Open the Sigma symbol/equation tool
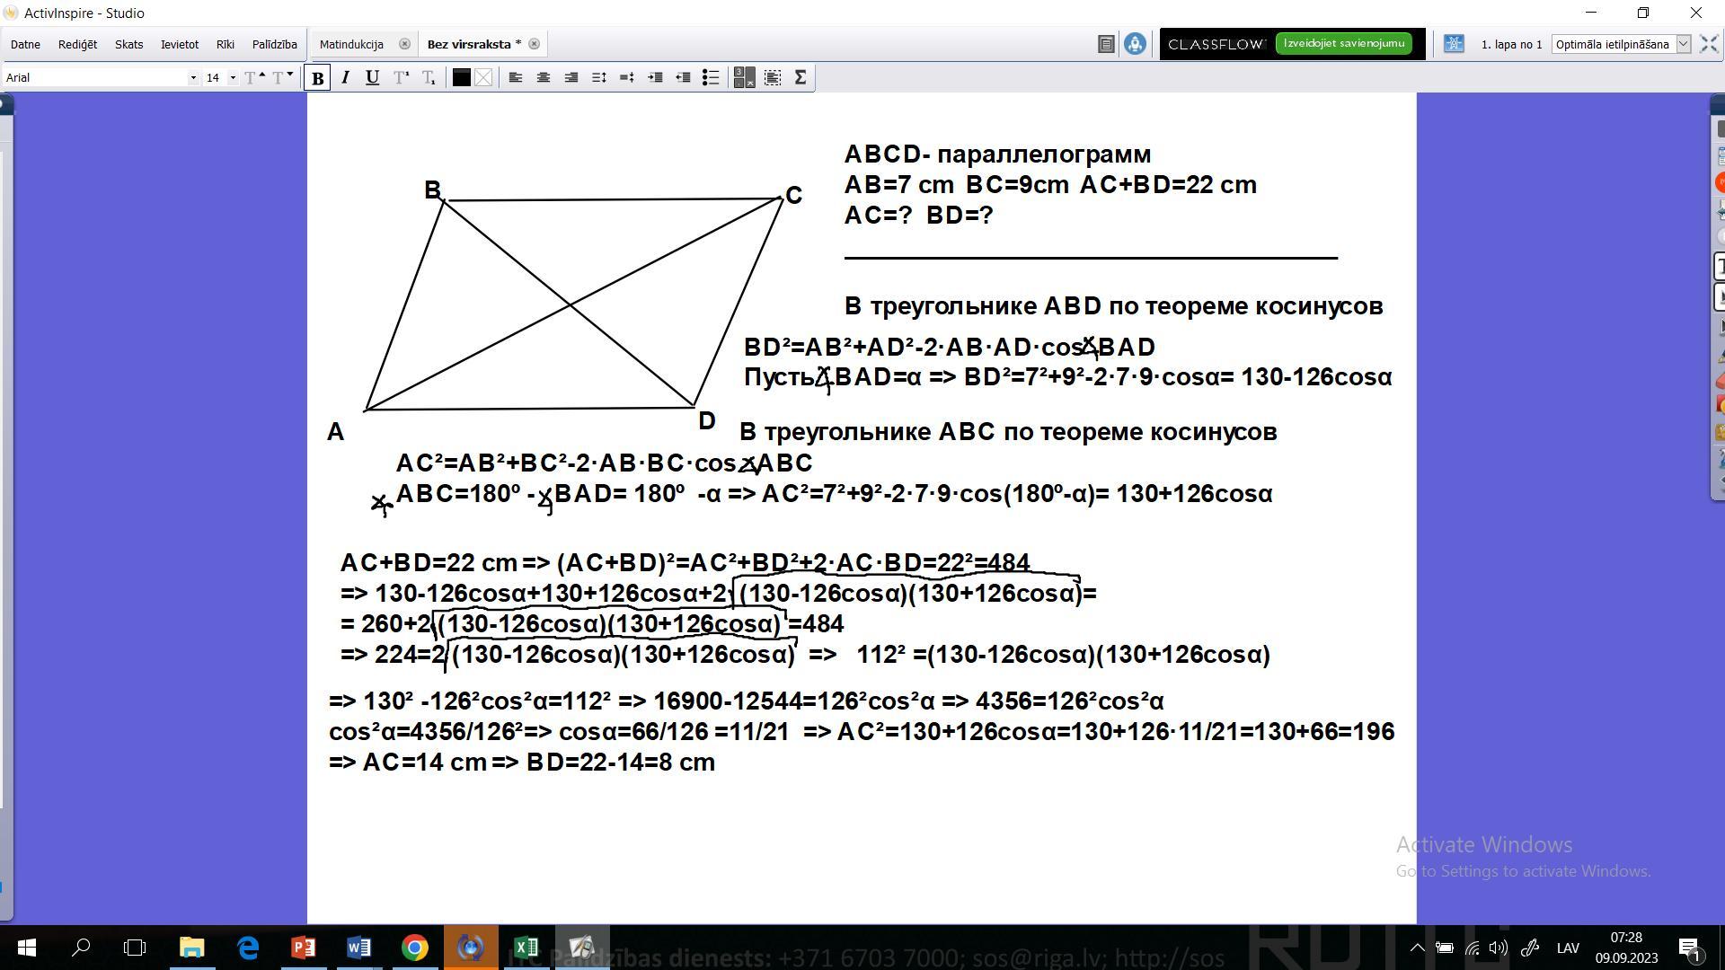1725x970 pixels. click(x=801, y=78)
